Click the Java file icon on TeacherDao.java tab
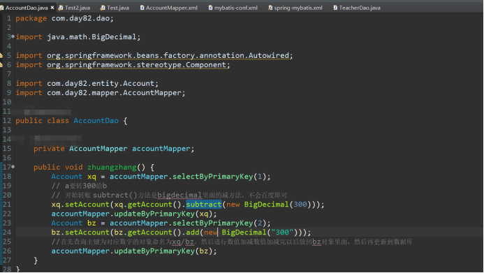484x273 pixels. (x=335, y=8)
